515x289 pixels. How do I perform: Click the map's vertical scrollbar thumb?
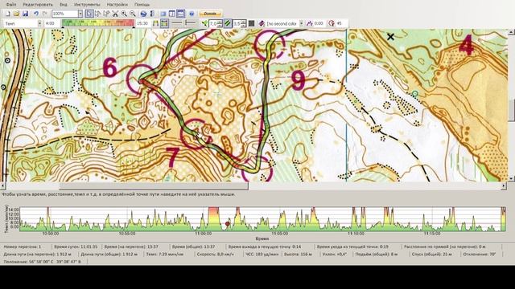[512, 111]
